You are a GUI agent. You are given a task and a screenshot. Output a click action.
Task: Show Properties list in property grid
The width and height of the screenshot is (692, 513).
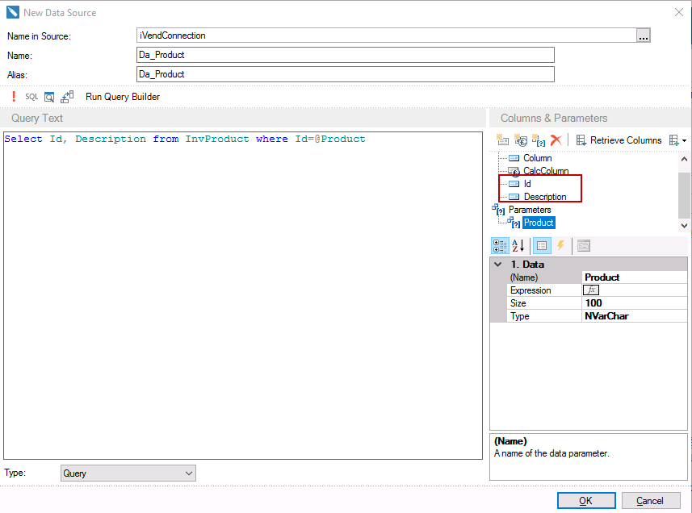(x=542, y=246)
